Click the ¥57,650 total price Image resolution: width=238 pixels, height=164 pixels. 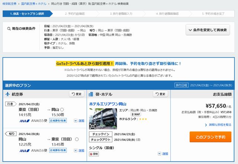click(x=216, y=106)
